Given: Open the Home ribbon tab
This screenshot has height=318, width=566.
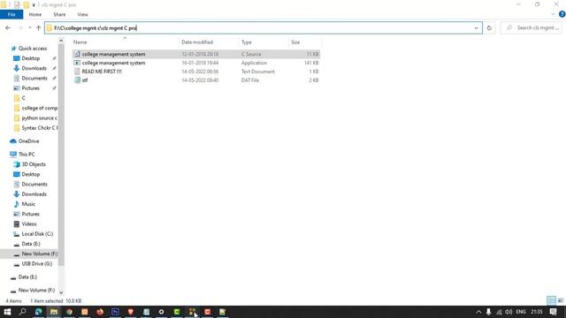Looking at the screenshot, I should [35, 14].
